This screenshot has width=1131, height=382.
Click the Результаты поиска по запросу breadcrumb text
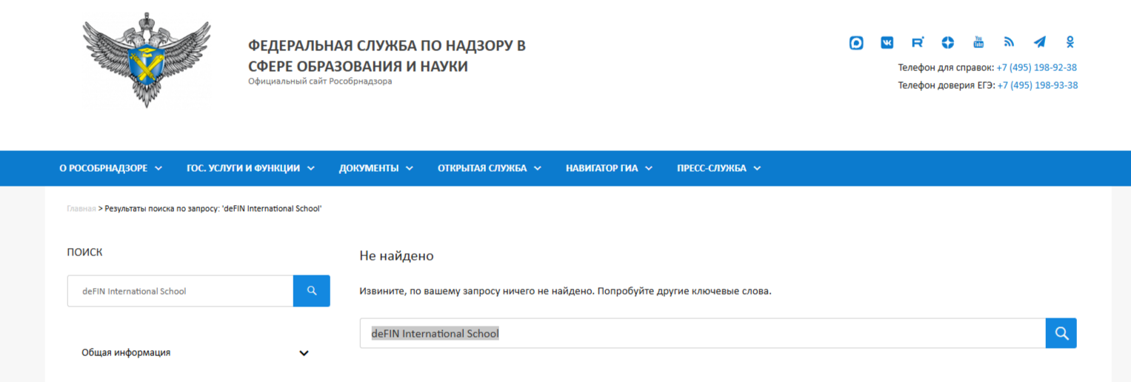coord(213,209)
